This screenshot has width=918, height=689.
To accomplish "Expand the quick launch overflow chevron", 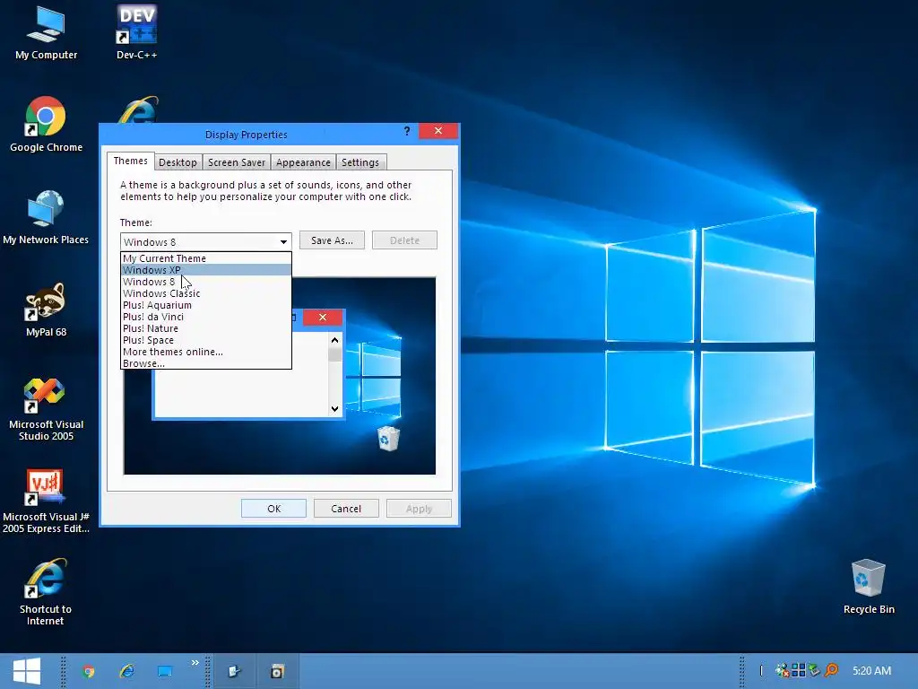I will click(195, 663).
